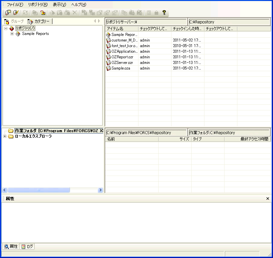This screenshot has height=258, width=273.
Task: Sort by the 最終アクセス時間 column header
Action: 247,139
